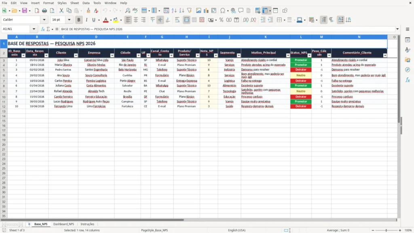Toggle Bold formatting
414x233 pixels.
click(x=79, y=20)
